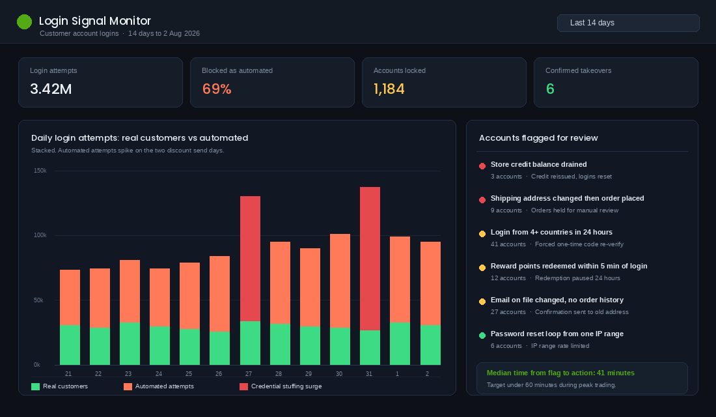The width and height of the screenshot is (716, 417).
Task: Click the orange automated bar for day 30
Action: pos(340,281)
